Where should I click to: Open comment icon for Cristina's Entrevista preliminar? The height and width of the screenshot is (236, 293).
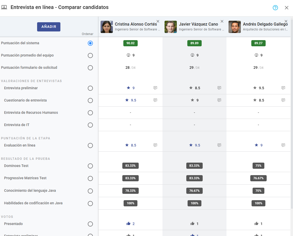click(x=155, y=88)
